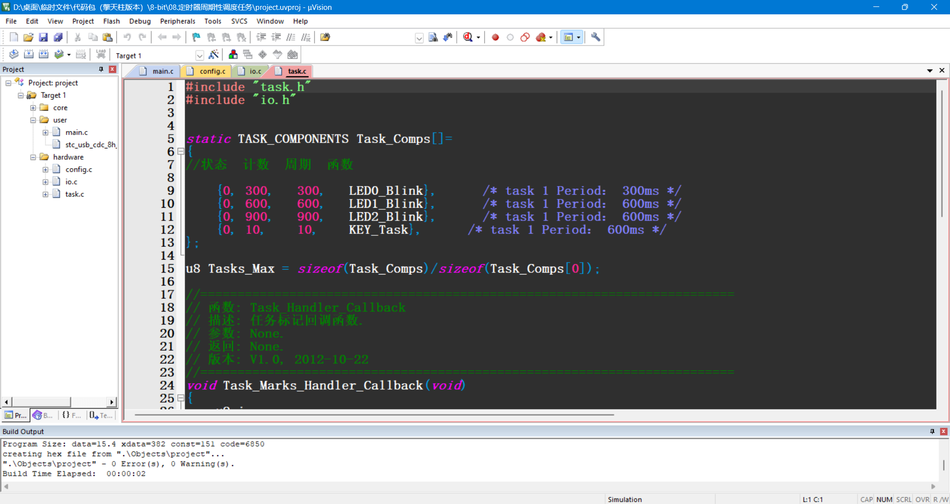Close the active editor tab
Screen dimensions: 950x504
(942, 71)
